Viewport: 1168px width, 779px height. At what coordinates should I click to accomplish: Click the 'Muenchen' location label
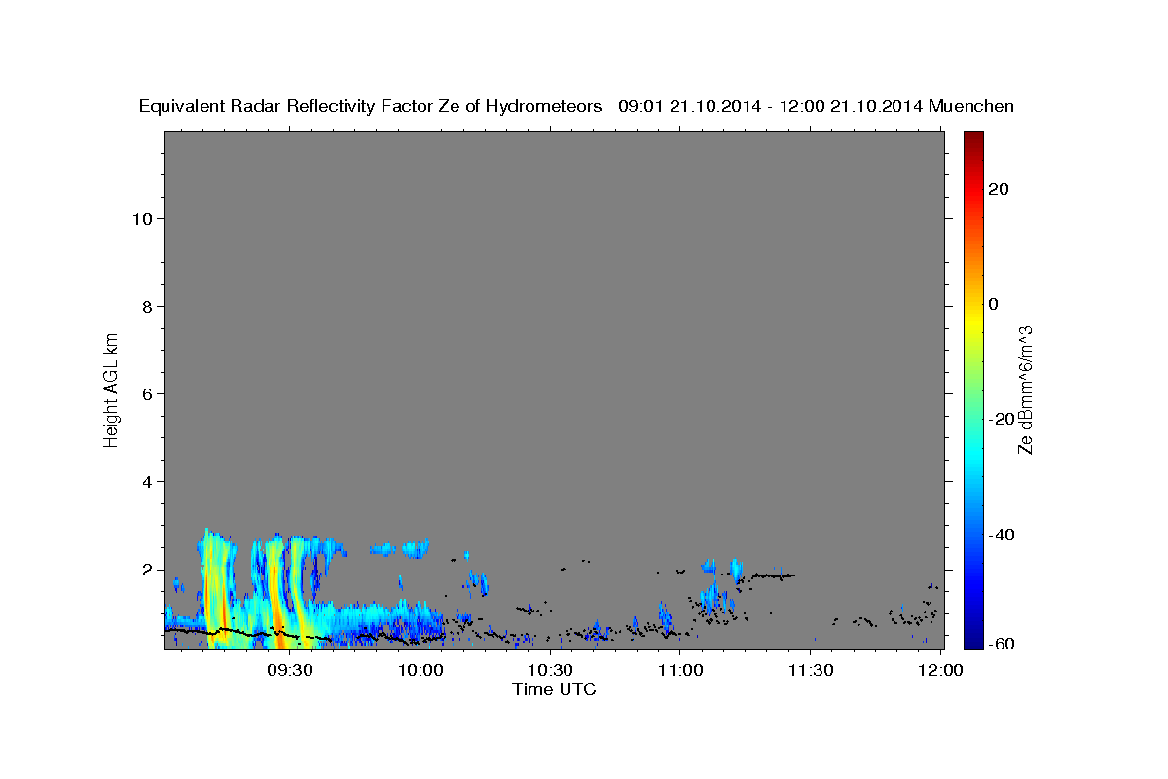tap(971, 106)
